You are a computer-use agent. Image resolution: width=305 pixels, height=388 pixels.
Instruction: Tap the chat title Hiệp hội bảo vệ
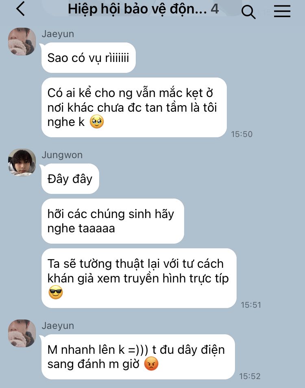tap(137, 9)
